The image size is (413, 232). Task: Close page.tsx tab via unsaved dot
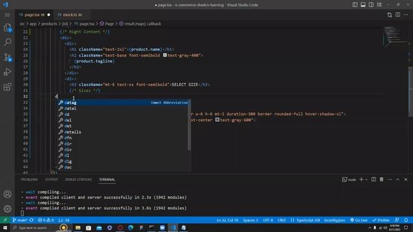click(49, 15)
